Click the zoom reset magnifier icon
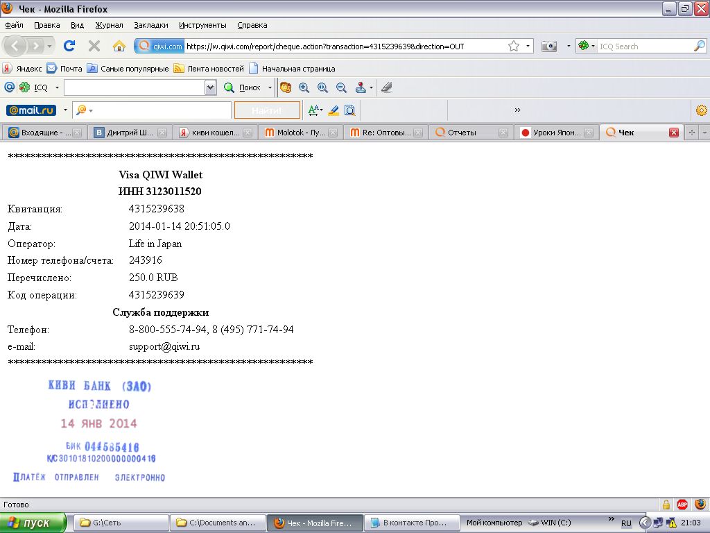 point(322,87)
